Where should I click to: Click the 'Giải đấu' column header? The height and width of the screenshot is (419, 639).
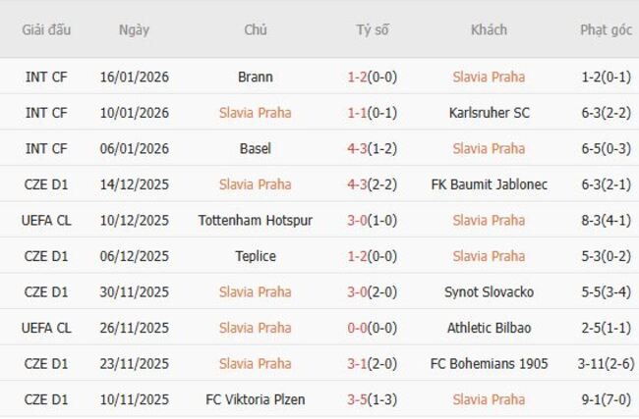click(47, 29)
